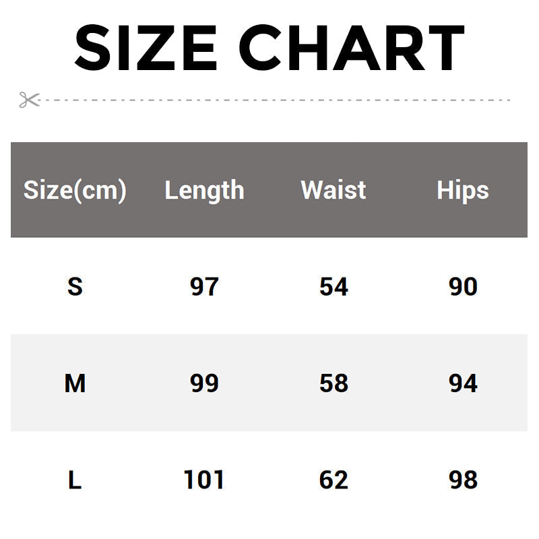This screenshot has height=539, width=539.
Task: Click the SIZE CHART title
Action: click(x=269, y=47)
